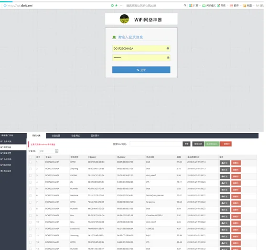The height and width of the screenshot is (250, 266).
Task: Click the green circular refresh icon in address bar
Action: [112, 5]
